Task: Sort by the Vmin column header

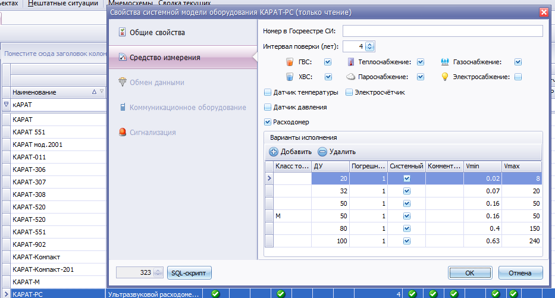Action: coord(482,166)
